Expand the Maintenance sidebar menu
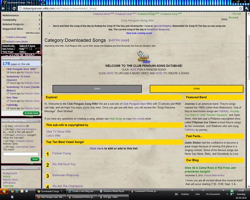The height and width of the screenshot is (200, 250). tap(21, 15)
